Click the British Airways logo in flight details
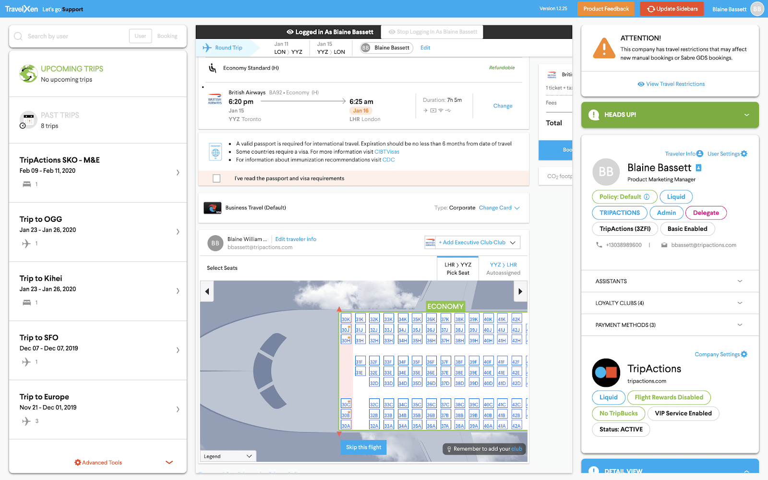 [215, 99]
